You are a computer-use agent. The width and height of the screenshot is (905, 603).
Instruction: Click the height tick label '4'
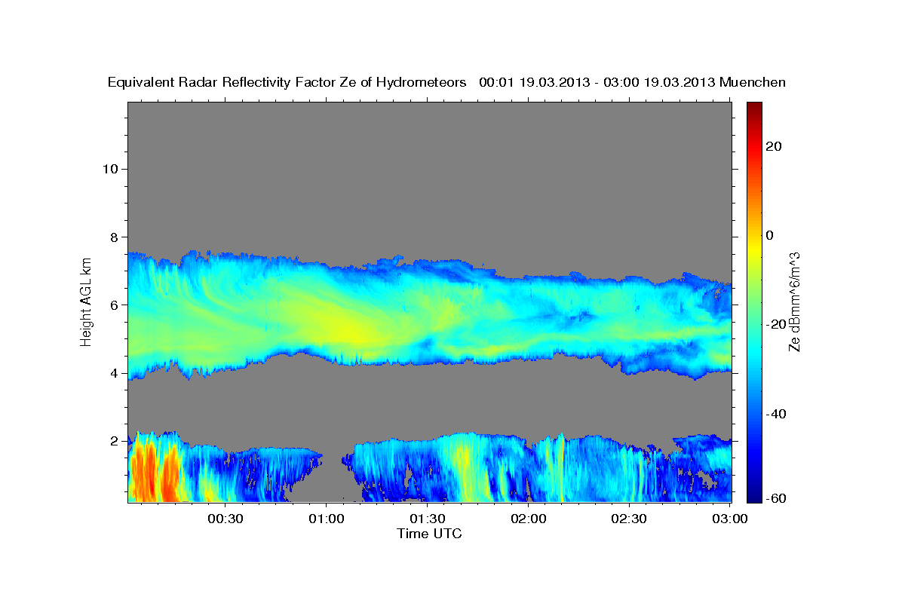pyautogui.click(x=114, y=373)
